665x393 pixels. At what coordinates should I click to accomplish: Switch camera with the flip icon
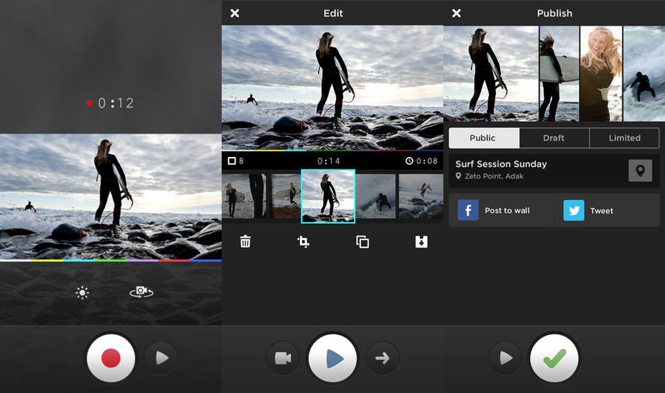[141, 292]
